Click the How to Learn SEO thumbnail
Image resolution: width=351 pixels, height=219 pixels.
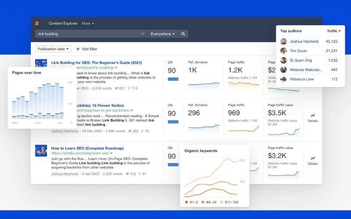[41, 151]
